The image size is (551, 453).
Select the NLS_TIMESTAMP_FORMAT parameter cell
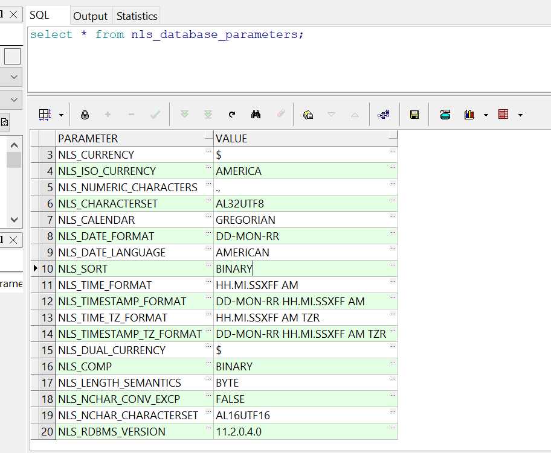click(x=135, y=302)
